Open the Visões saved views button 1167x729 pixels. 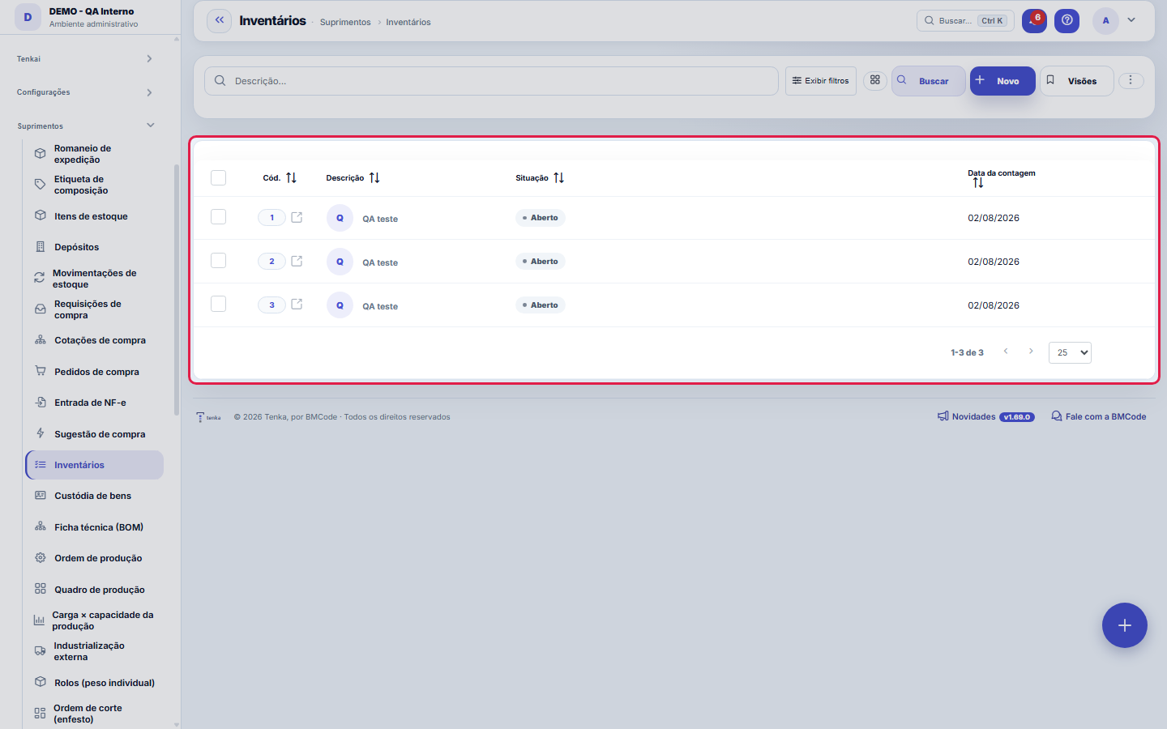pyautogui.click(x=1077, y=81)
